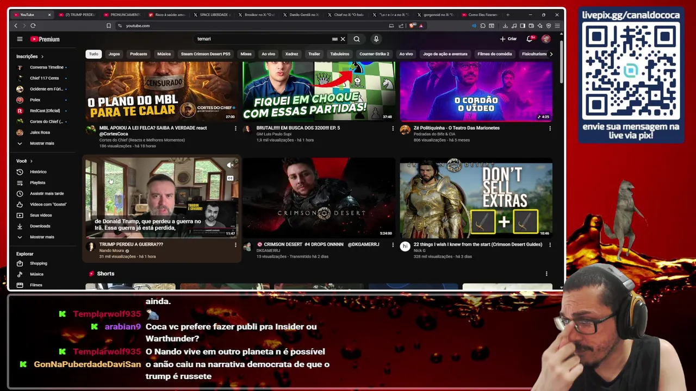This screenshot has height=391, width=696.
Task: Open options for MBL APOIOU A LEI FELCA video
Action: click(235, 128)
